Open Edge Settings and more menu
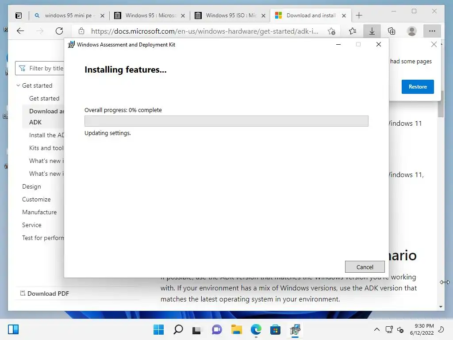453x340 pixels. [432, 31]
